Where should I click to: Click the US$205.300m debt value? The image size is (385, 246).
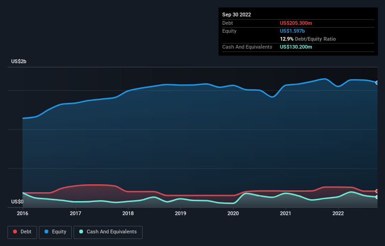(296, 23)
